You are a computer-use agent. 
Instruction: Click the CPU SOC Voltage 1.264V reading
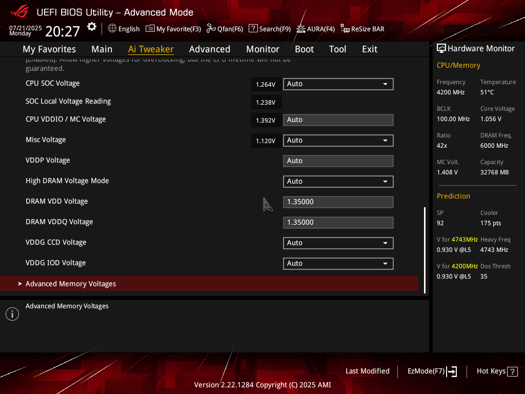266,85
